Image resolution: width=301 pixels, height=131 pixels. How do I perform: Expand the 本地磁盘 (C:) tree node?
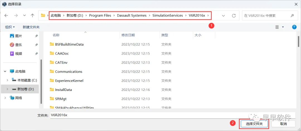click(x=7, y=80)
